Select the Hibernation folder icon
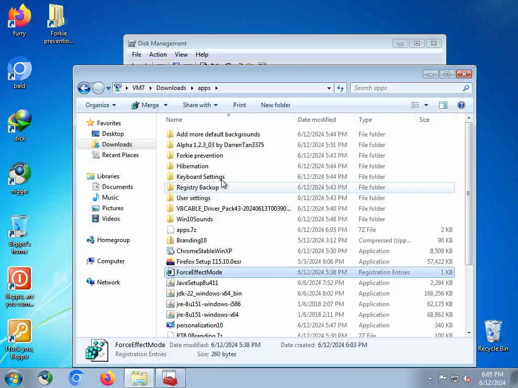518x388 pixels. click(170, 166)
